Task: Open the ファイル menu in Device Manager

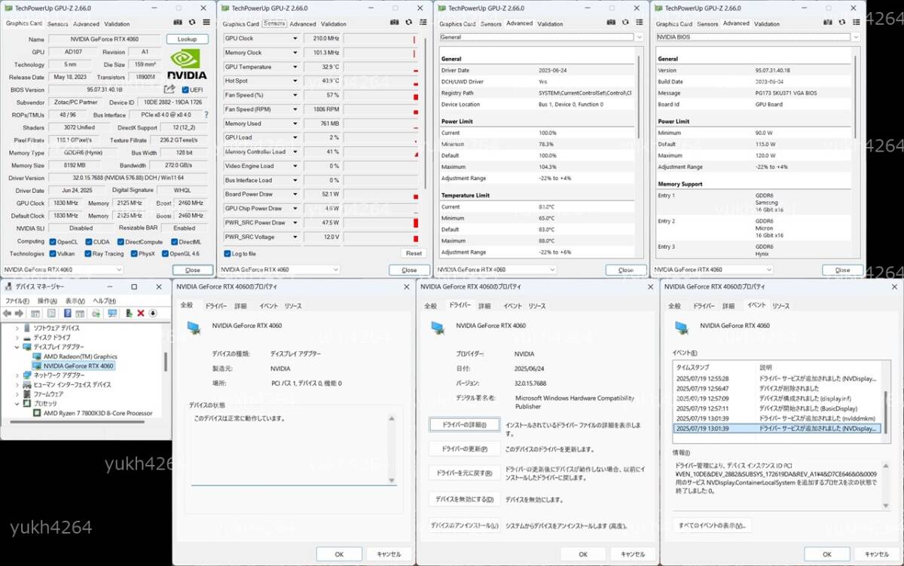Action: click(16, 301)
